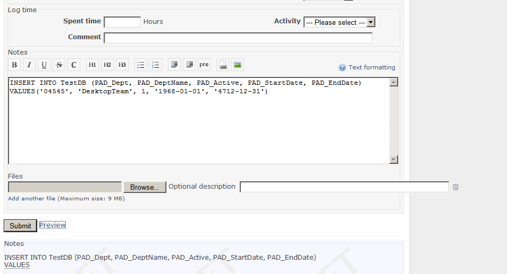The width and height of the screenshot is (507, 274).
Task: Click the 'Log time' legend
Action: pos(22,10)
